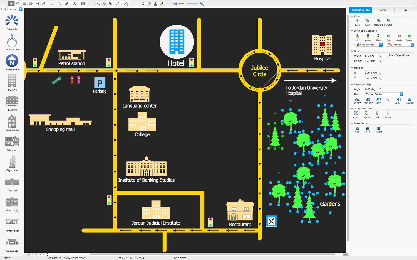Select the Skyscraper shape in library
417x260 pixels.
click(12, 162)
